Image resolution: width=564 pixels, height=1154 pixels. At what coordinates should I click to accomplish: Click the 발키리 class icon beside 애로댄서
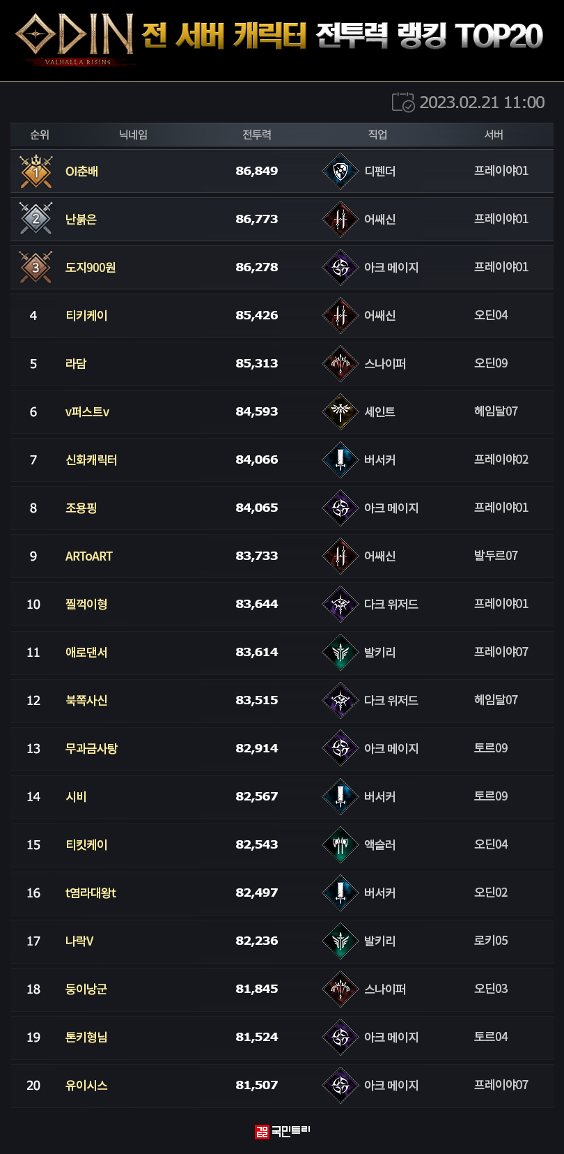(x=340, y=653)
